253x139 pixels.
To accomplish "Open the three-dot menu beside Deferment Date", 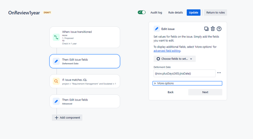I will coord(219,73).
